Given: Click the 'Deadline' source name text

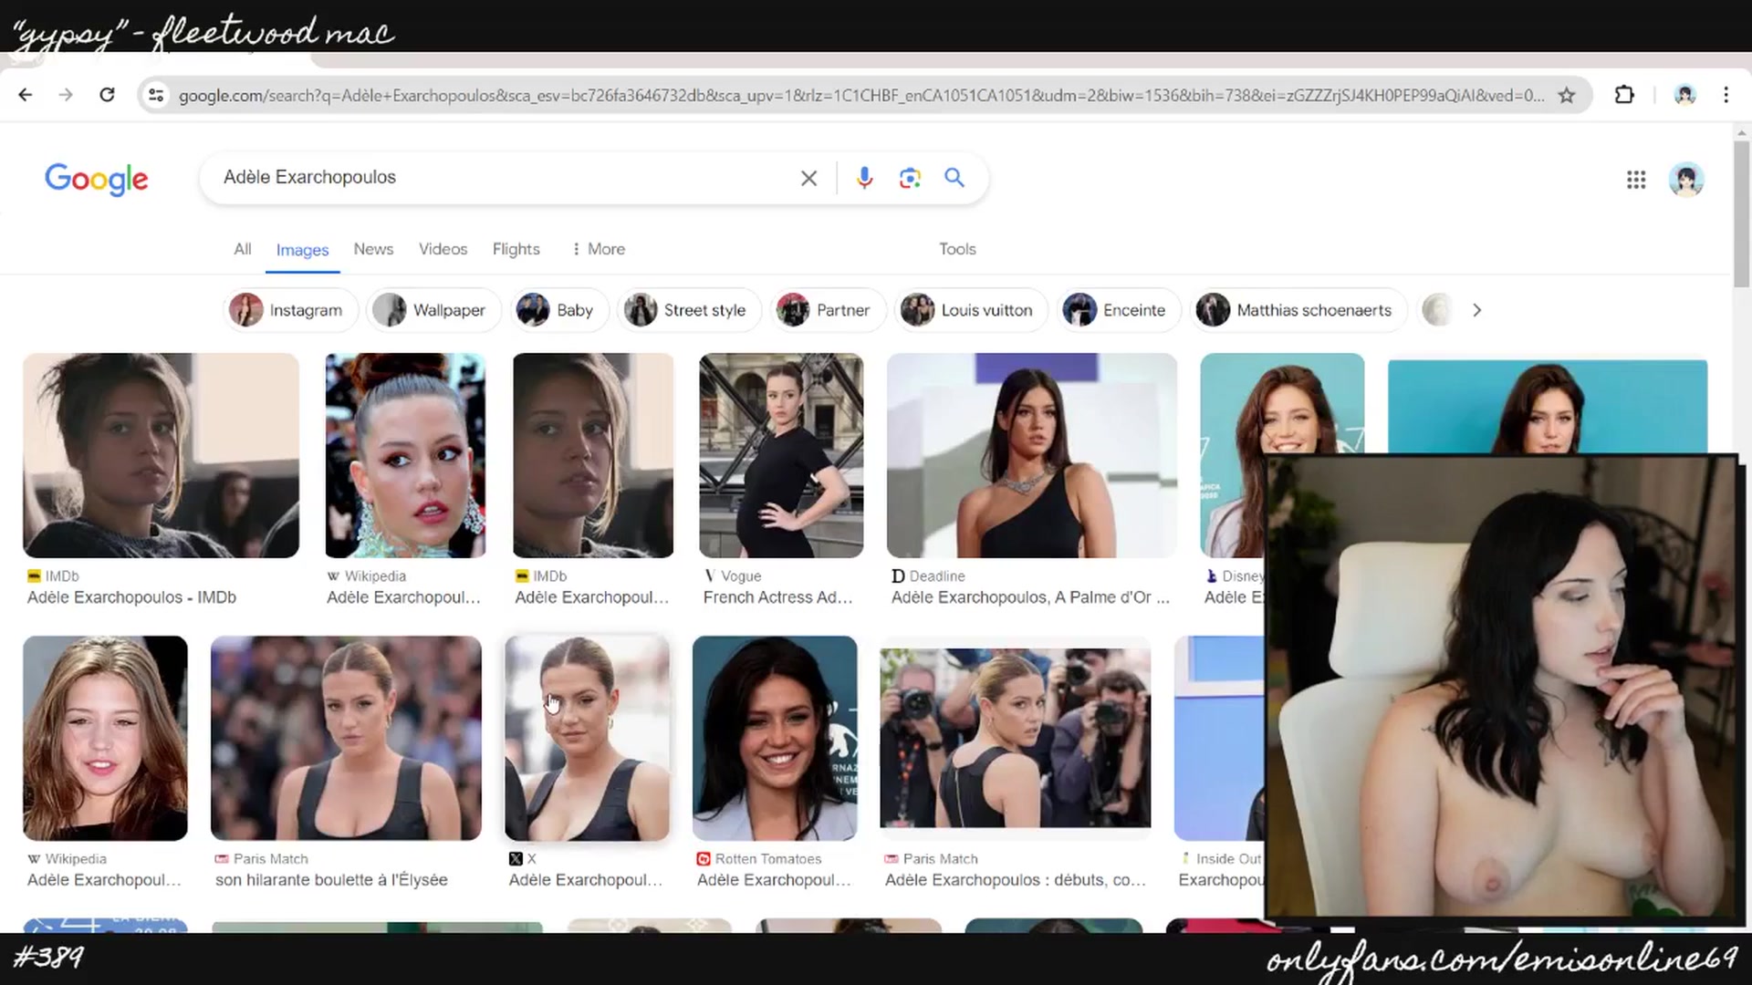Looking at the screenshot, I should point(937,576).
